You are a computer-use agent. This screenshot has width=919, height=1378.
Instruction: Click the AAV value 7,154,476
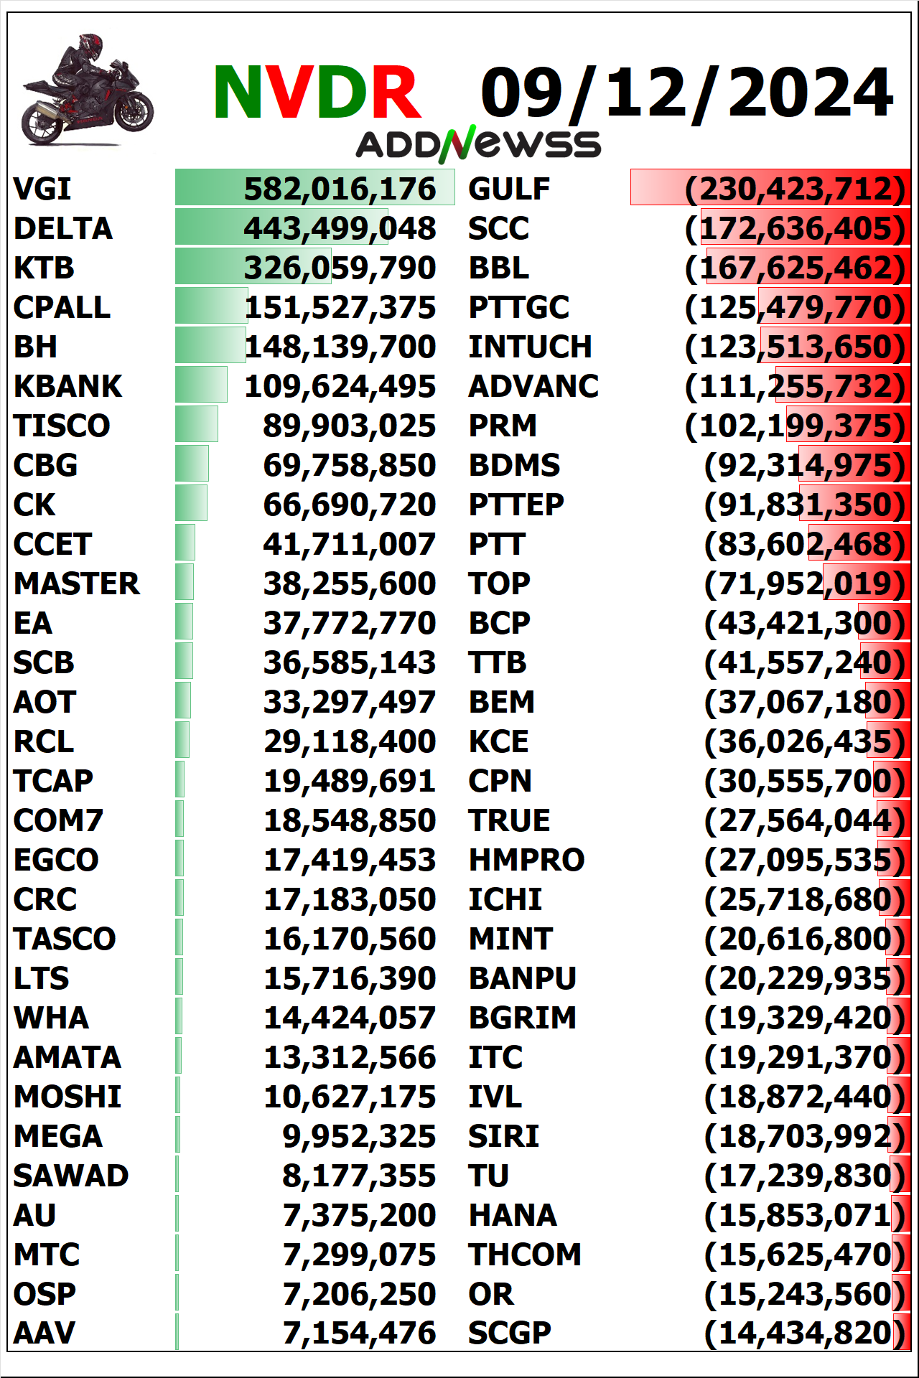[x=359, y=1333]
